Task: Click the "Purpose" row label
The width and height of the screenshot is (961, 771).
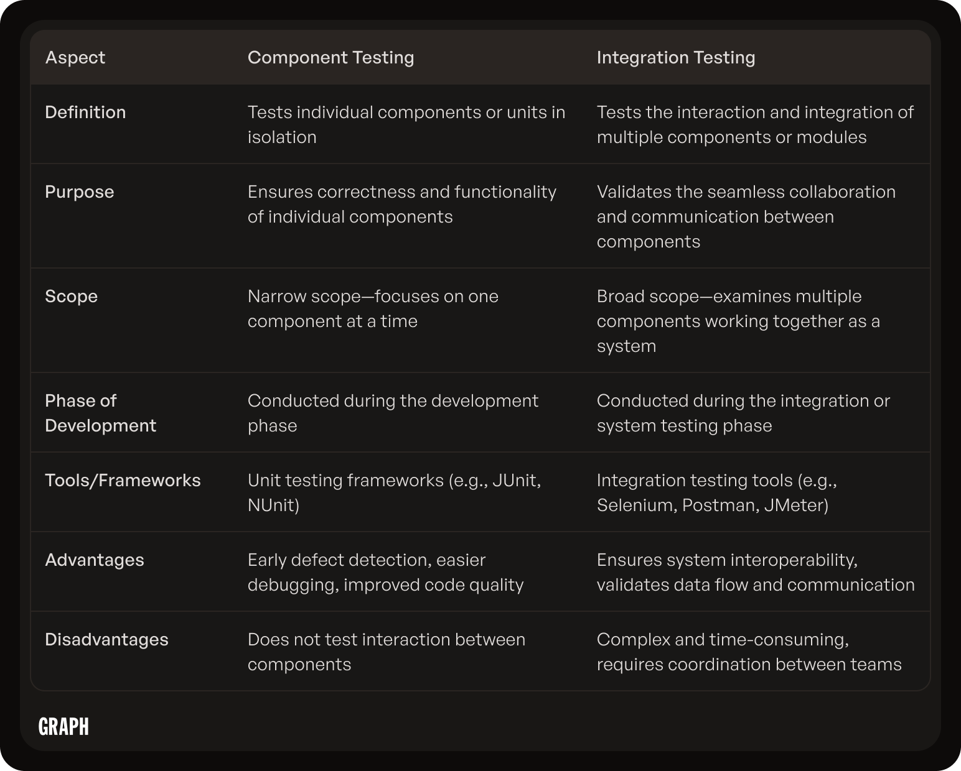Action: click(80, 192)
